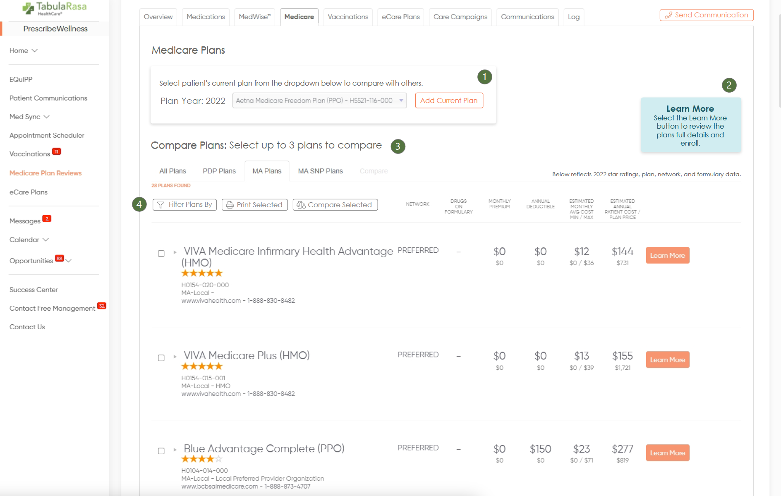Select the VIVA Medicare Plus (HMO) checkbox
The width and height of the screenshot is (781, 496).
pyautogui.click(x=161, y=358)
